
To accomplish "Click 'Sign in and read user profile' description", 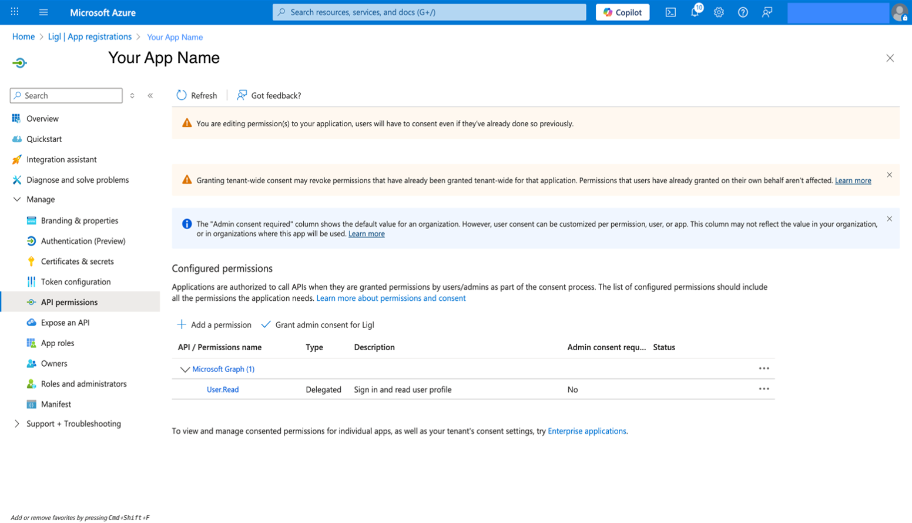I will click(403, 390).
